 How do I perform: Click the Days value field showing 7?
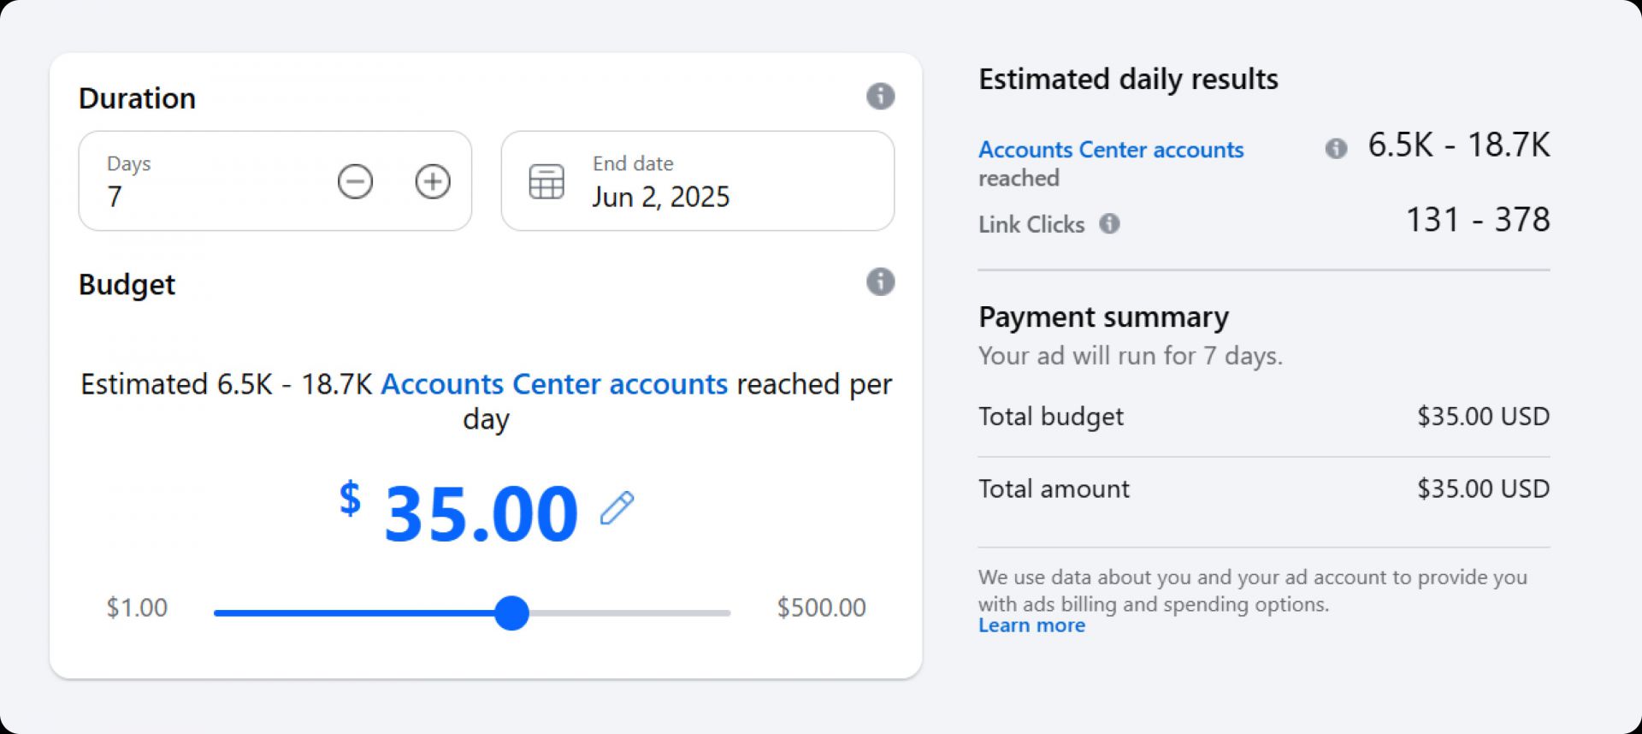(x=115, y=197)
